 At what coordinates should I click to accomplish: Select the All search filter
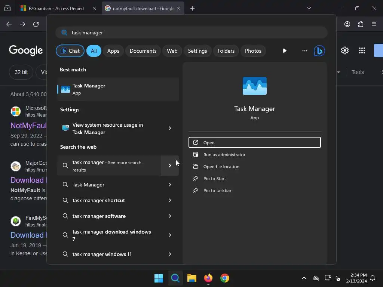coord(94,51)
